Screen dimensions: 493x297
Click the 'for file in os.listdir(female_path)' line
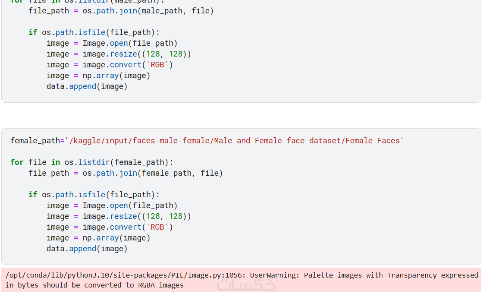point(91,162)
